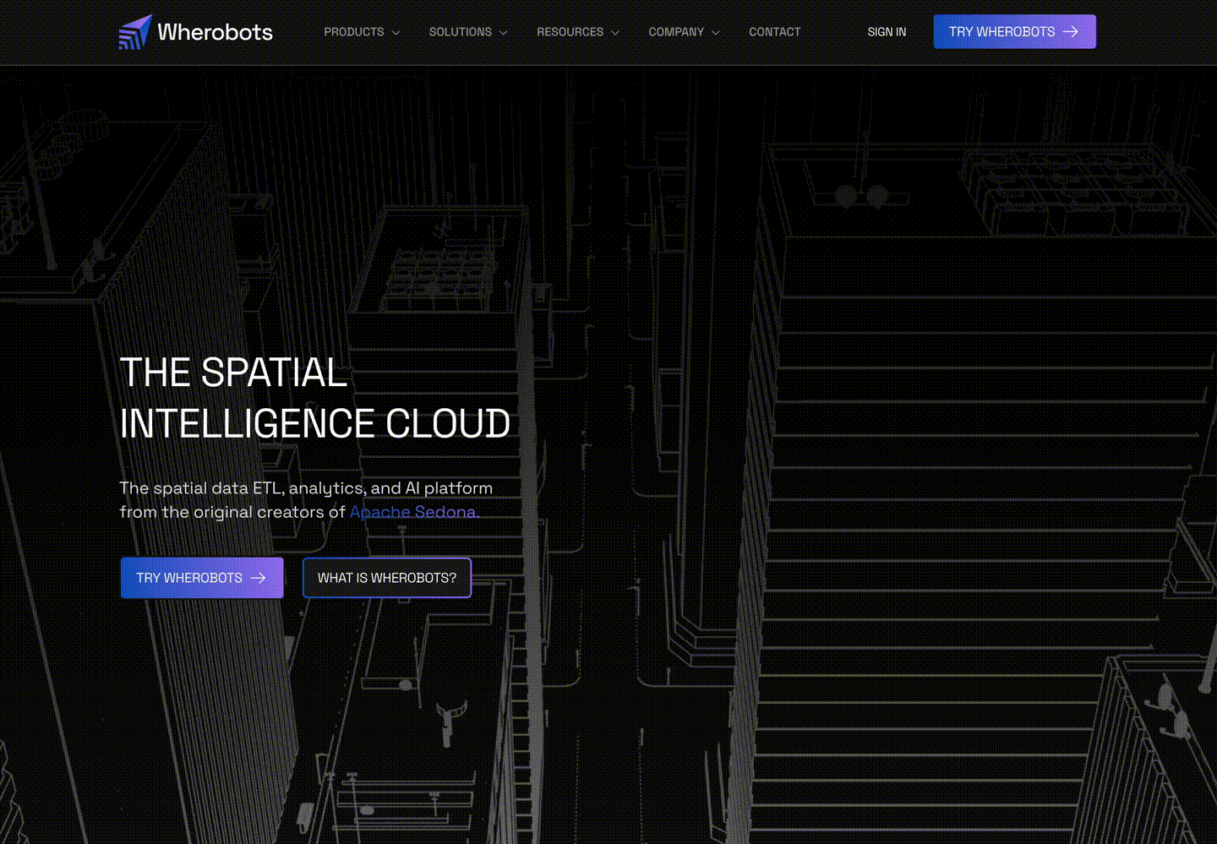Click the heading The Spatial Intelligence Cloud
Image resolution: width=1217 pixels, height=844 pixels.
[x=315, y=398]
